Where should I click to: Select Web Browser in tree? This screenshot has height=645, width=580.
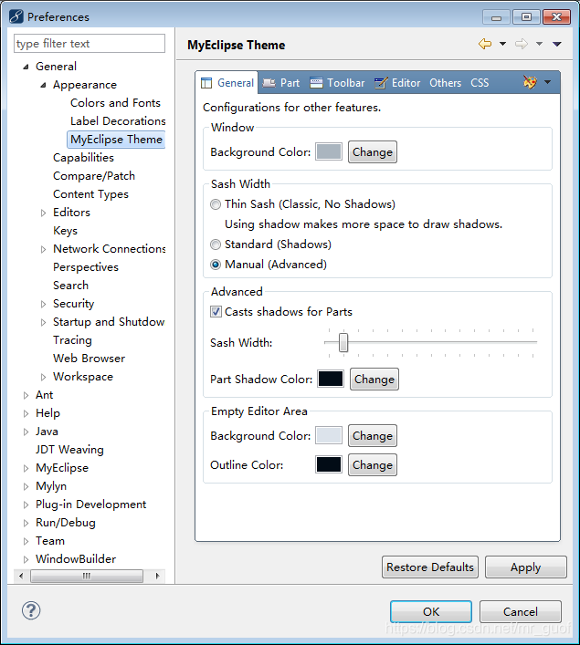[89, 359]
